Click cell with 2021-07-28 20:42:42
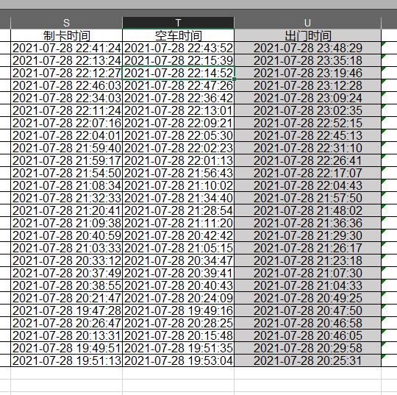Screen dimensions: 397x395 [178, 235]
